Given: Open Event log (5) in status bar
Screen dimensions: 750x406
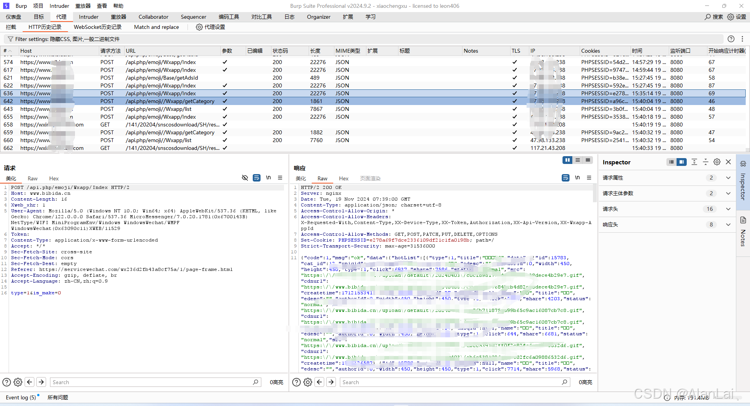Looking at the screenshot, I should [21, 397].
